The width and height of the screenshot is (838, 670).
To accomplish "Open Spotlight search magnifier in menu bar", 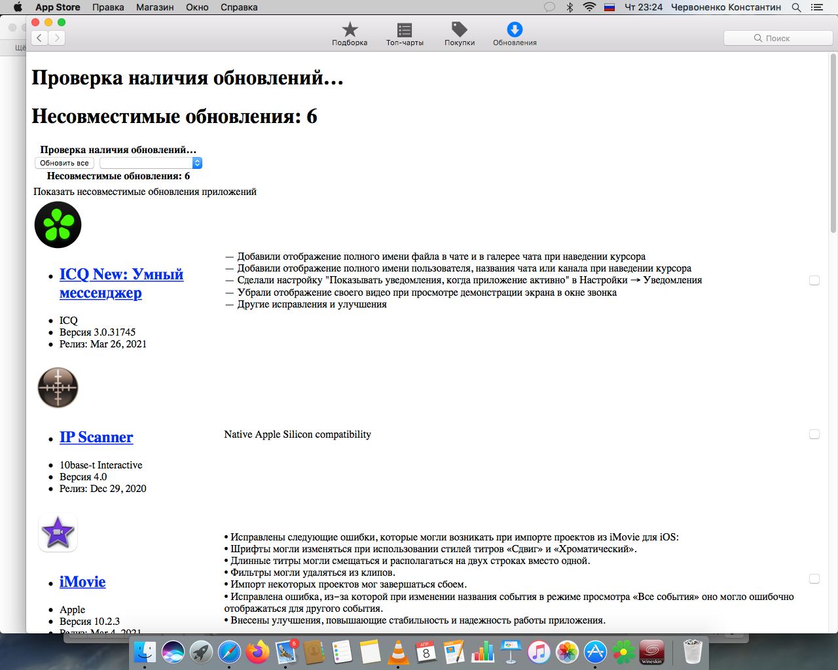I will tap(796, 7).
